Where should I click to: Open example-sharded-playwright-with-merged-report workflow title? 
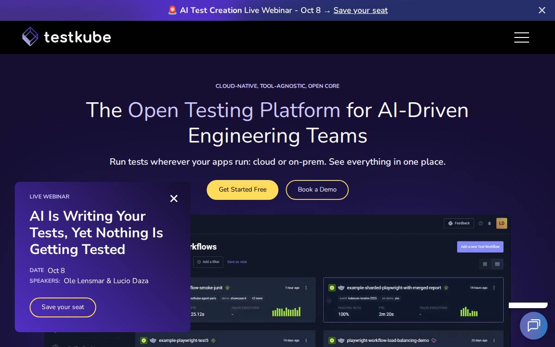pos(394,288)
